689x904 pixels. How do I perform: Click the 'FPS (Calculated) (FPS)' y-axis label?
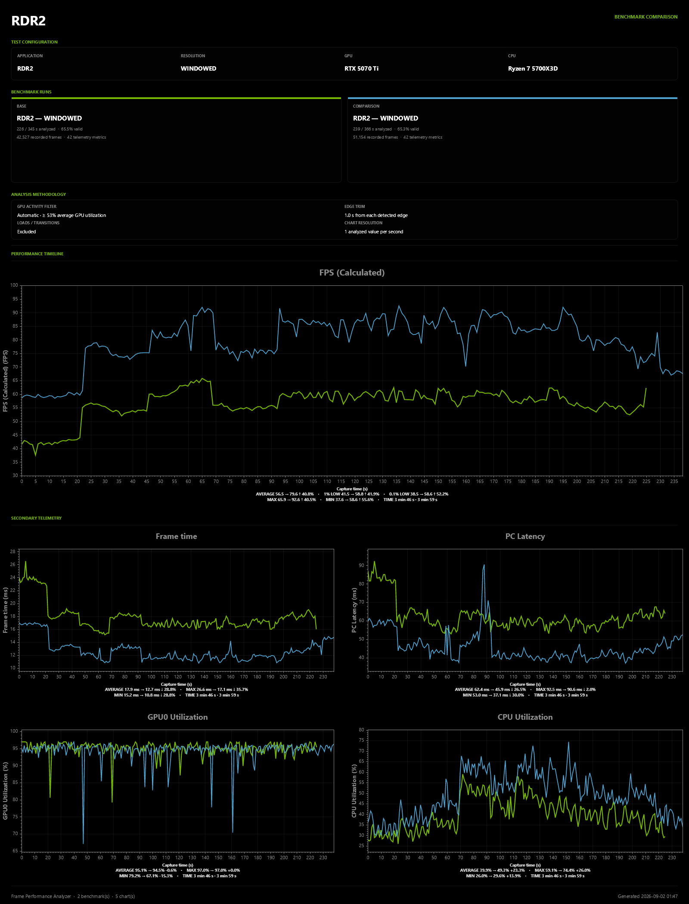point(6,380)
